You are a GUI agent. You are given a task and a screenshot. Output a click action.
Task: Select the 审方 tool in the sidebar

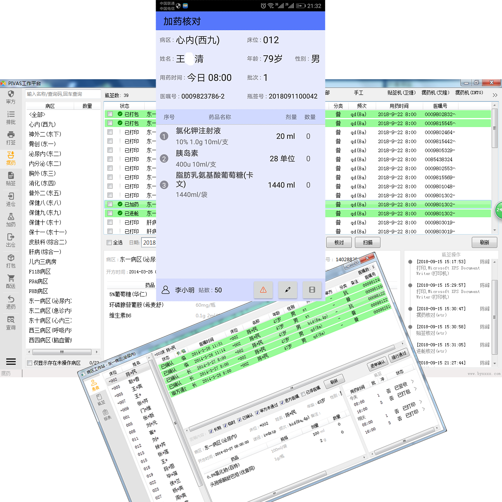(11, 97)
